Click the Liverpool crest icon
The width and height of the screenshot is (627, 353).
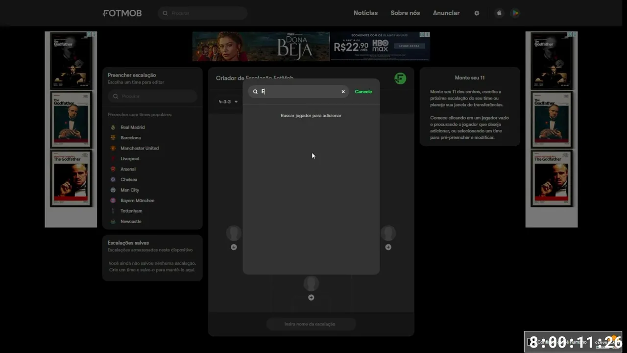(113, 159)
